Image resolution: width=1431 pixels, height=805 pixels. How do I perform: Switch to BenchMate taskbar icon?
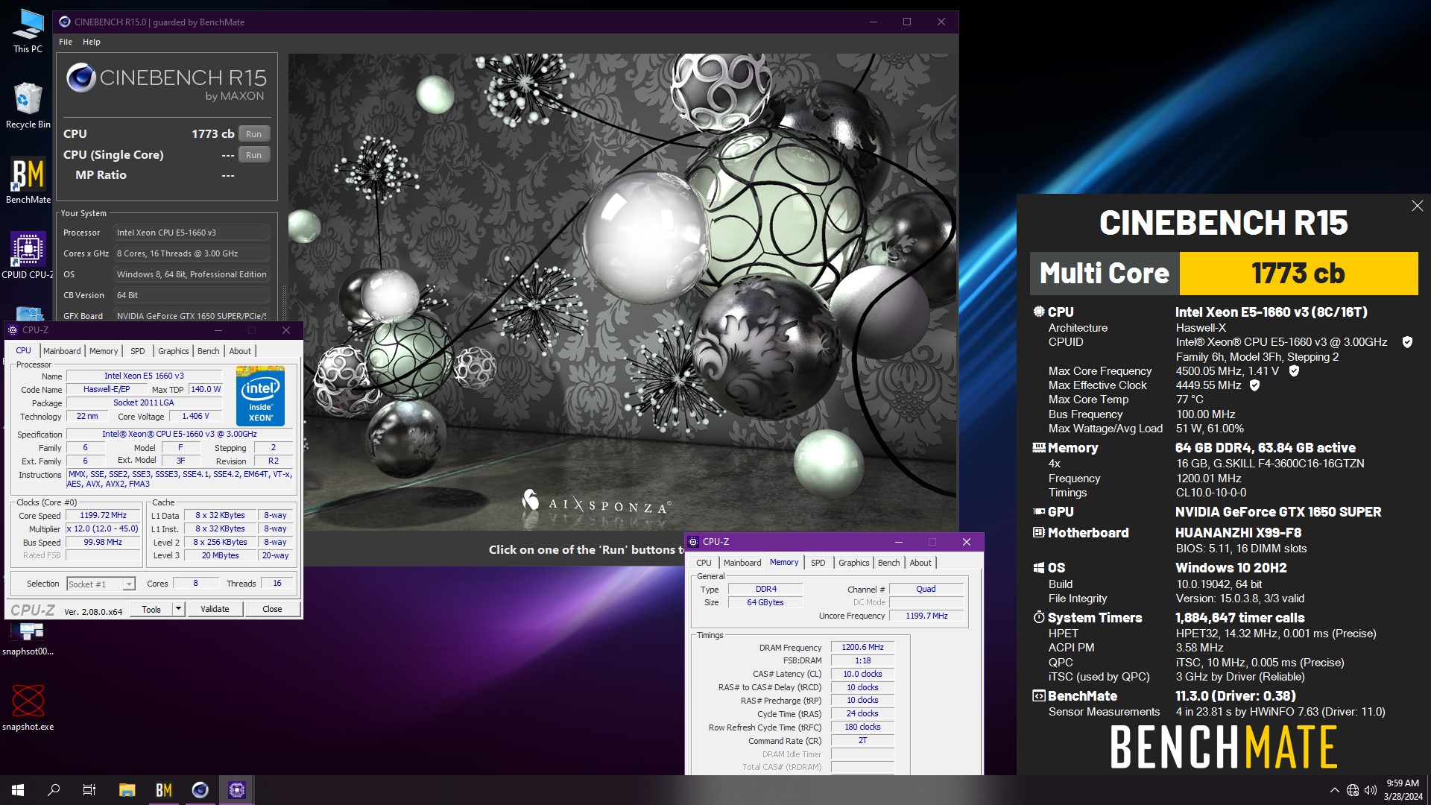(x=163, y=790)
